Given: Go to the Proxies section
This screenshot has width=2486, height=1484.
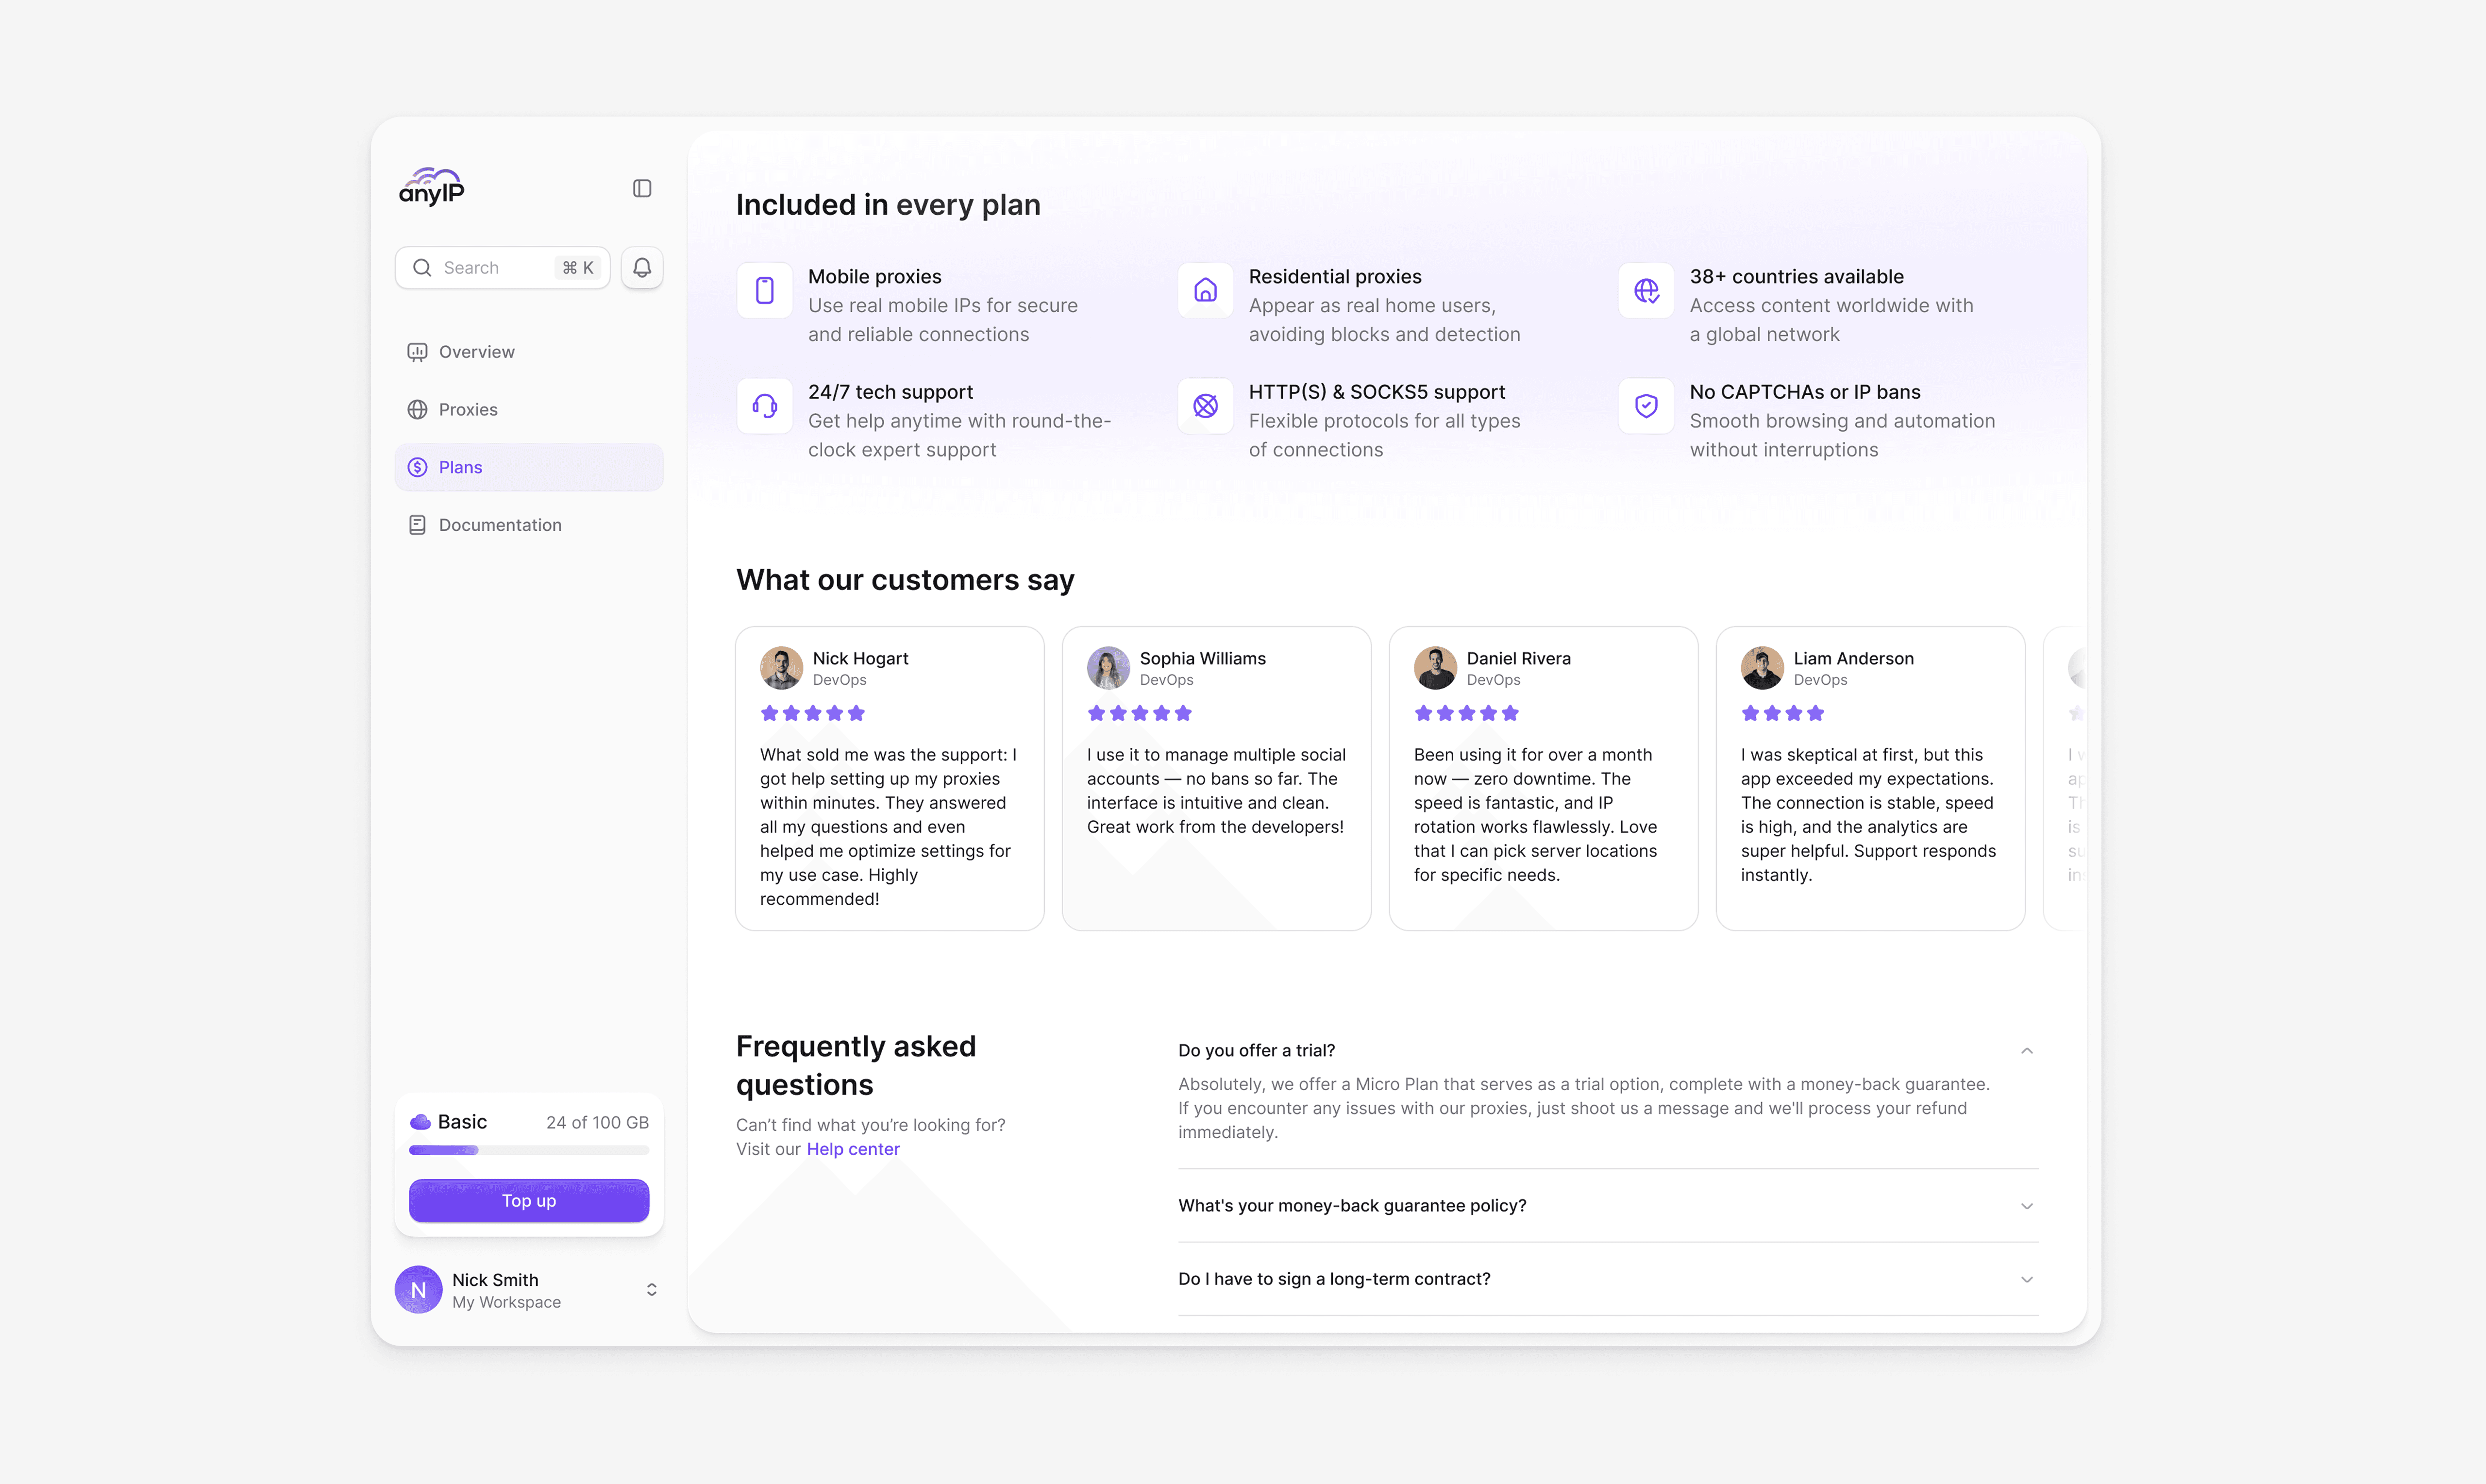Looking at the screenshot, I should coord(468,410).
